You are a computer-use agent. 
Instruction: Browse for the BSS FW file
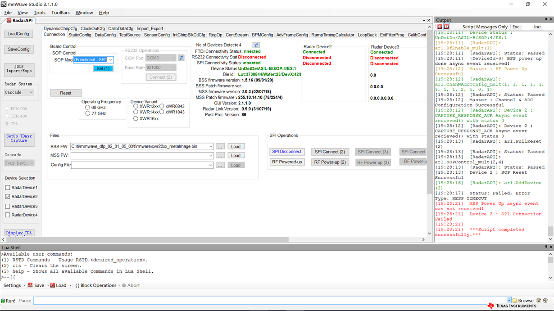(x=220, y=146)
